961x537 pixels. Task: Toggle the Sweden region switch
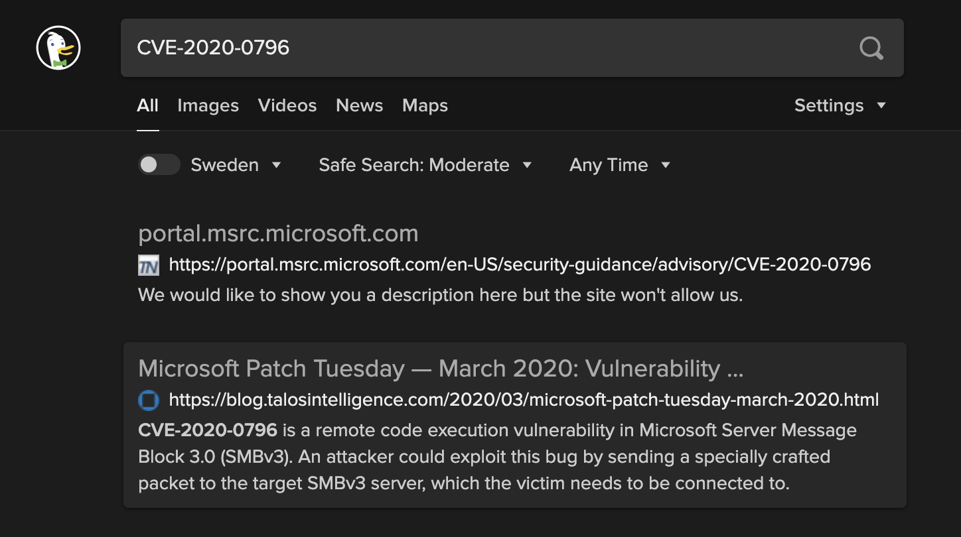pyautogui.click(x=159, y=165)
